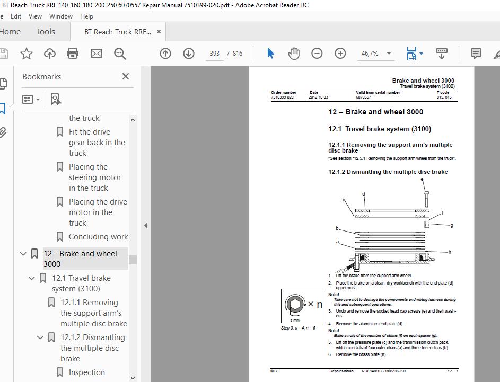The height and width of the screenshot is (382, 500).
Task: Collapse the 12 - Brake and wheel 3000 bookmark
Action: point(23,254)
